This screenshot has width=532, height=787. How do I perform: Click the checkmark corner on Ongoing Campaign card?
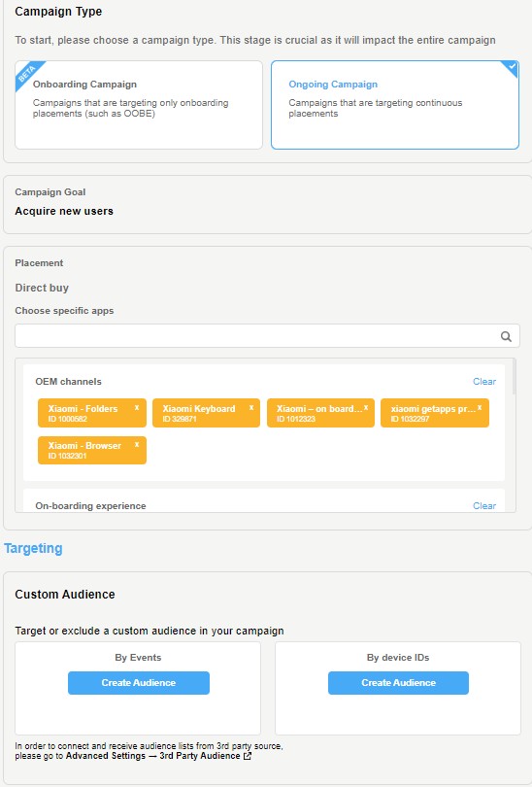point(512,67)
